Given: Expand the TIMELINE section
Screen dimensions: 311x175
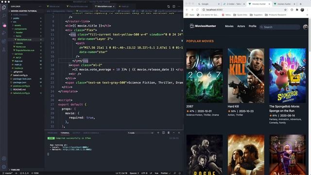Looking at the screenshot, I should click(15, 170).
